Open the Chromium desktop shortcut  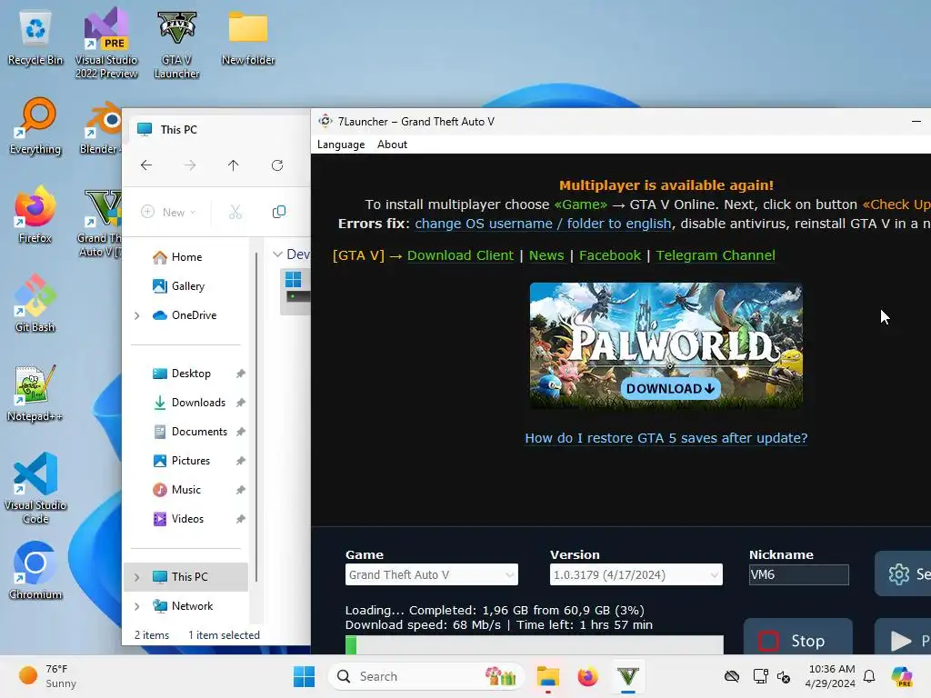[x=35, y=571]
